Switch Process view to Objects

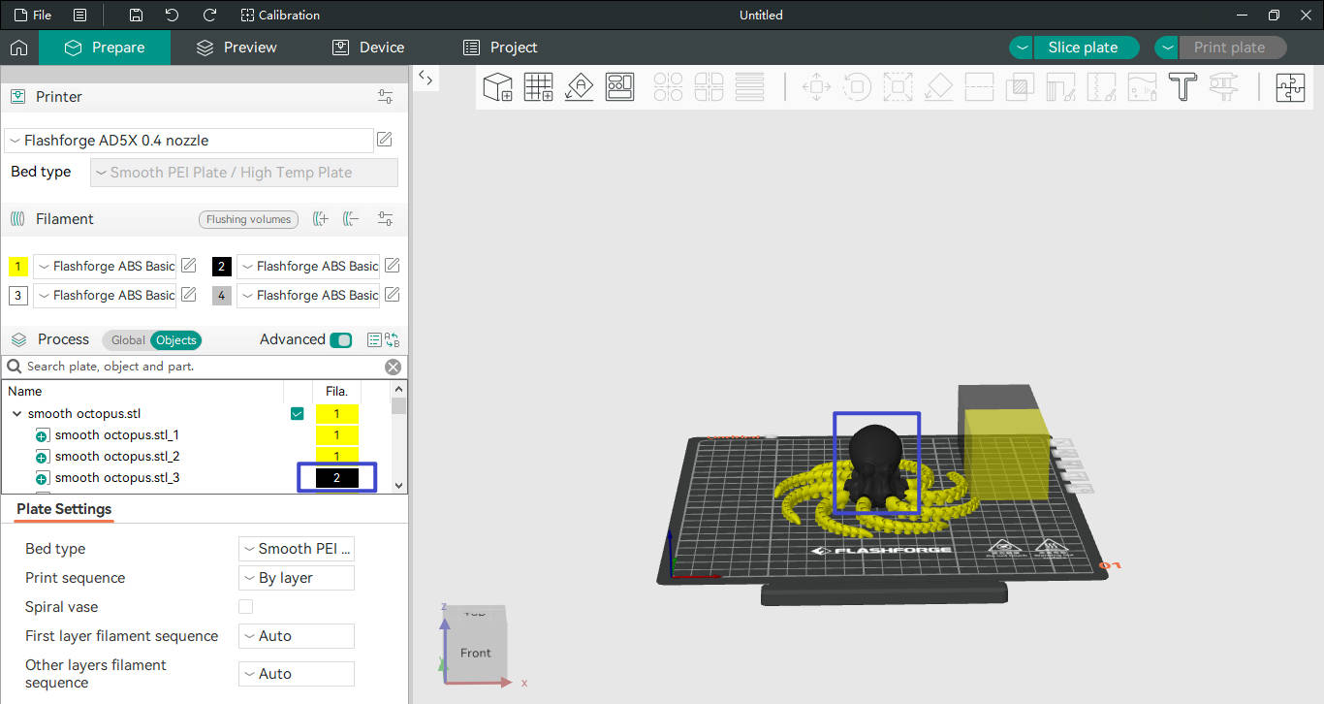tap(176, 340)
